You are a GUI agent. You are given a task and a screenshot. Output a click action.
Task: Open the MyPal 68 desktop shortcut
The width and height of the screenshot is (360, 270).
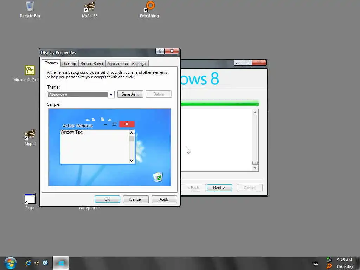coord(90,9)
